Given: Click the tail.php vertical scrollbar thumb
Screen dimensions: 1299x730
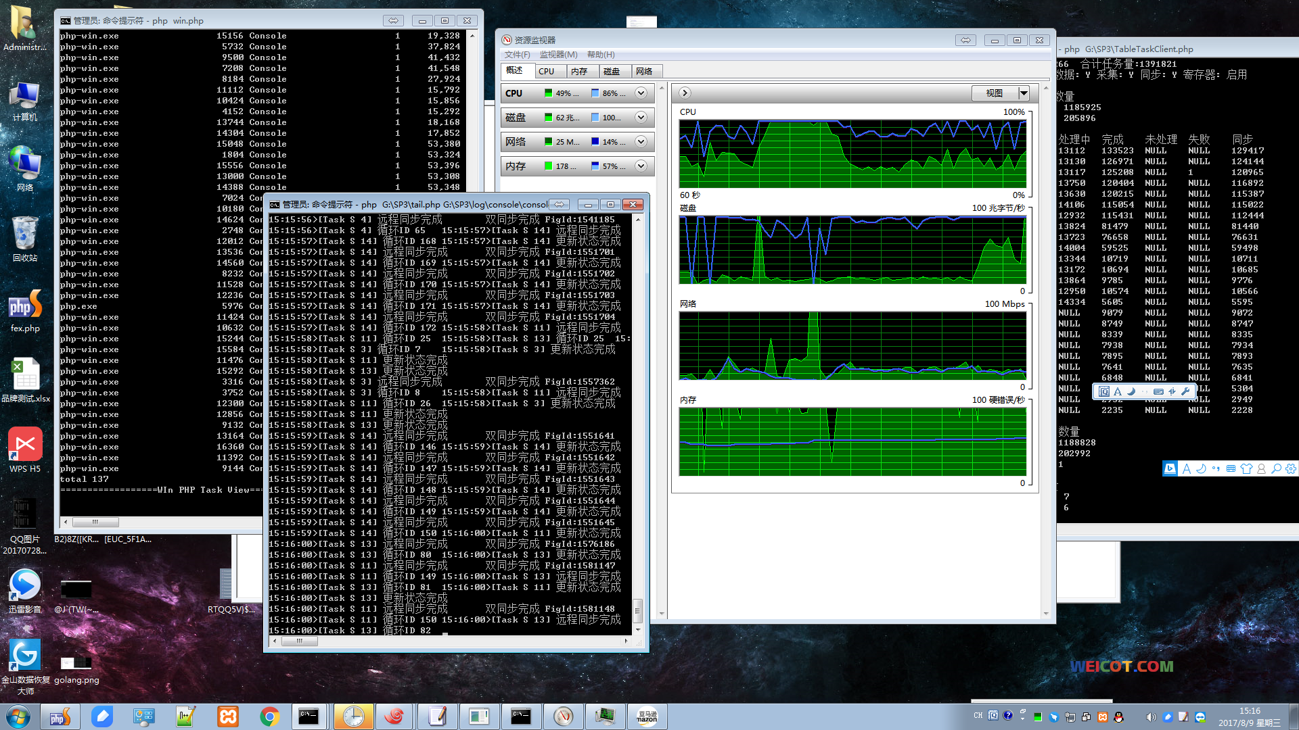Looking at the screenshot, I should pyautogui.click(x=637, y=611).
